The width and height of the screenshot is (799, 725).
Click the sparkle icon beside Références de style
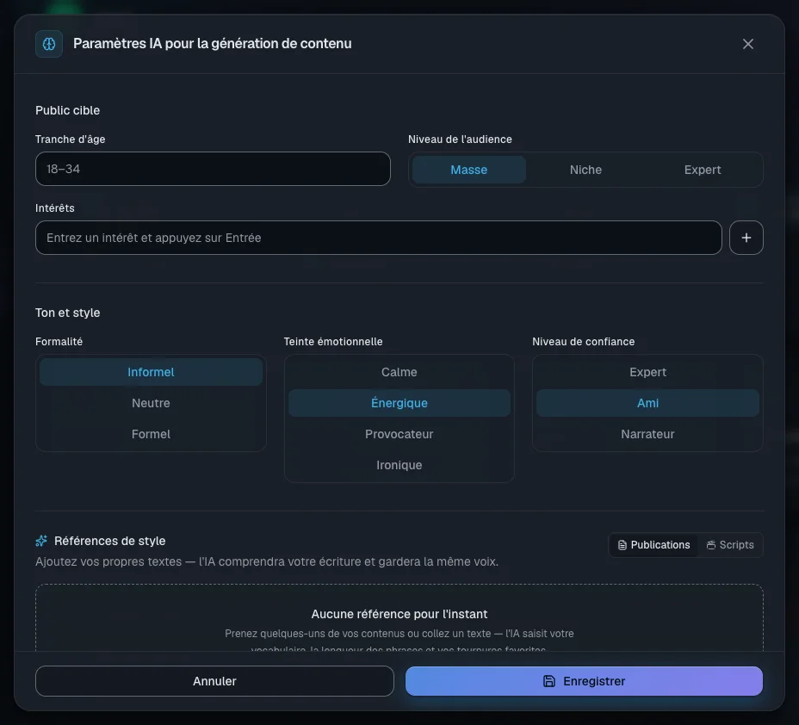(41, 541)
